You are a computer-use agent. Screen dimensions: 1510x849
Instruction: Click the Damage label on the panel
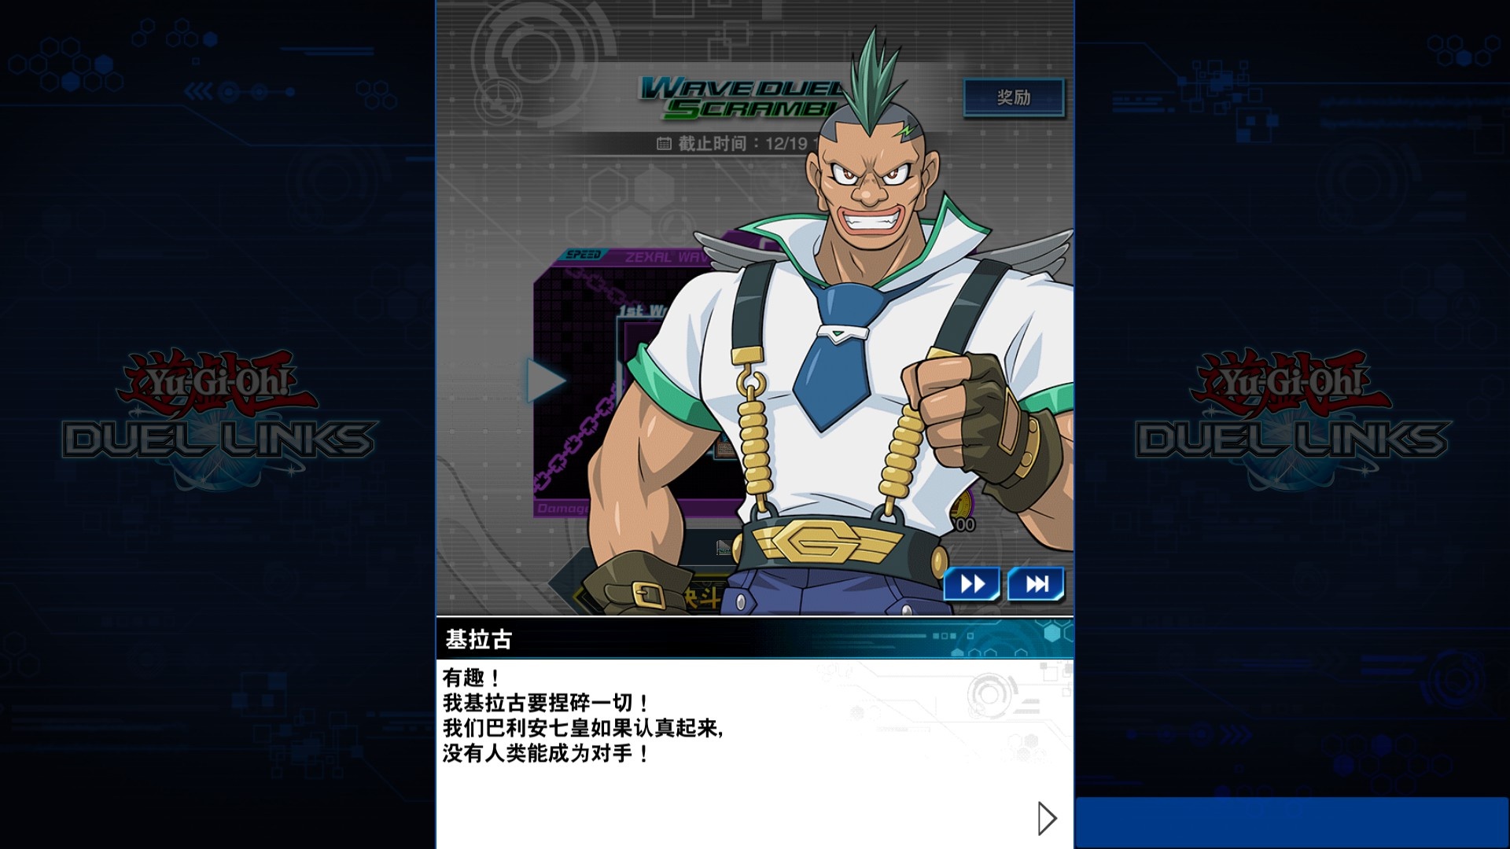pos(562,509)
